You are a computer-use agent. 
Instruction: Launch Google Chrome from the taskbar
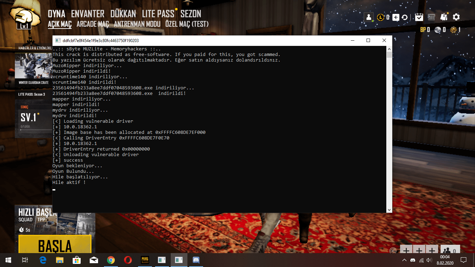coord(111,260)
